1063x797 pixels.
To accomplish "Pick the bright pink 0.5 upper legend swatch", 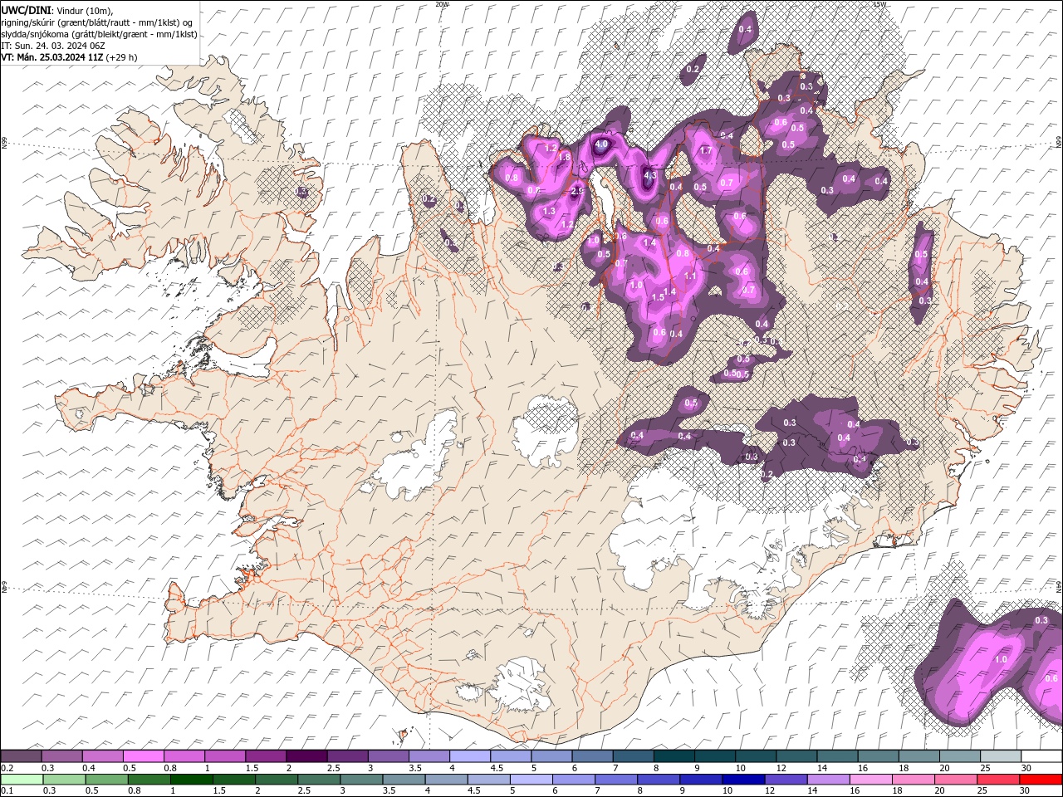I will click(143, 756).
